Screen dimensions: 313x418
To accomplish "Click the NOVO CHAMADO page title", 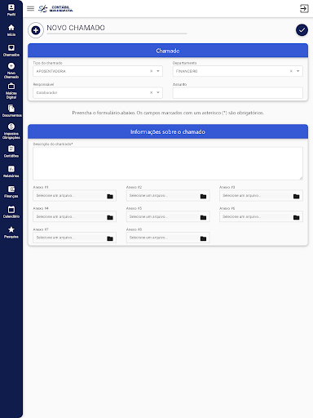I will tap(76, 28).
